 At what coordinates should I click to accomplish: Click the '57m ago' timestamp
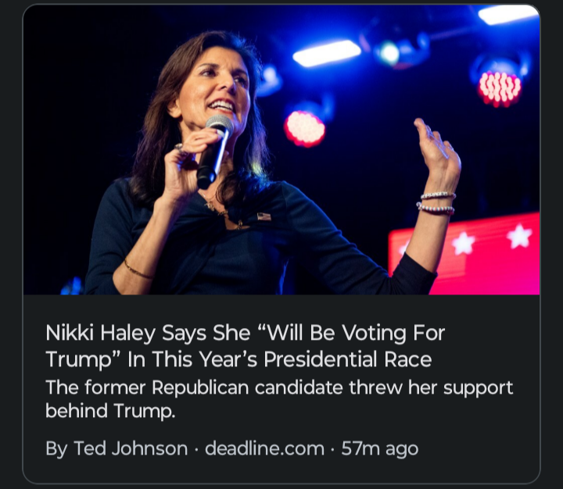(380, 448)
